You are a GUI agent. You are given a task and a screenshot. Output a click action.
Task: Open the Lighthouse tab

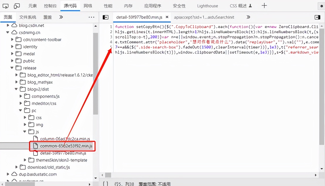[x=207, y=6]
